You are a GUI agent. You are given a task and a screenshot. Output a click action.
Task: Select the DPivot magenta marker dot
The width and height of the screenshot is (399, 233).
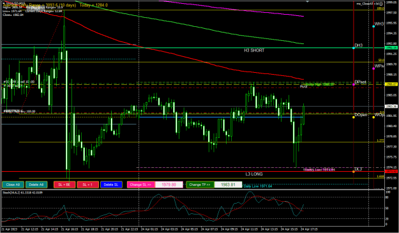pyautogui.click(x=354, y=84)
